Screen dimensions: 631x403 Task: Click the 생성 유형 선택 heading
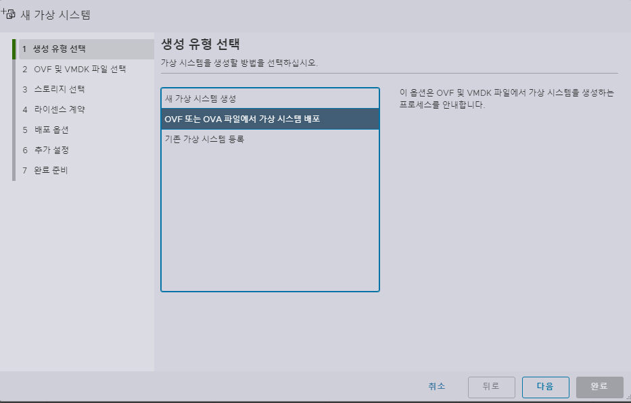[x=200, y=44]
